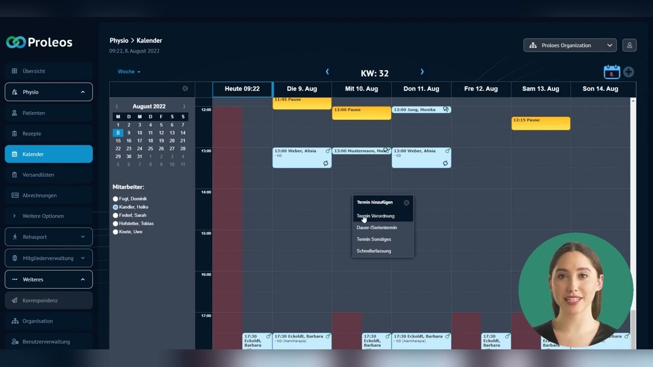This screenshot has height=367, width=653.
Task: Select August 15 in mini calendar
Action: point(118,141)
